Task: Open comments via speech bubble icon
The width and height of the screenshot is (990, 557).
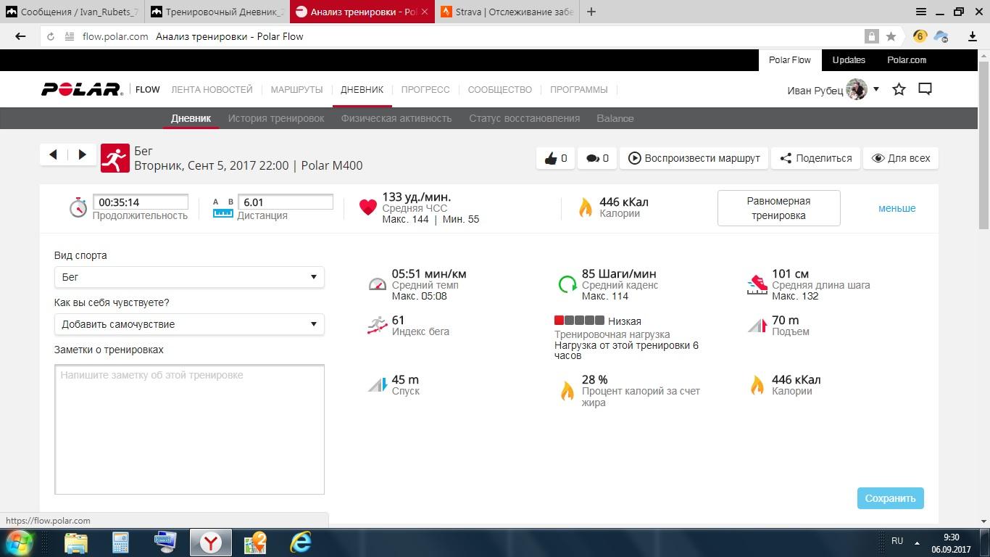Action: click(592, 158)
